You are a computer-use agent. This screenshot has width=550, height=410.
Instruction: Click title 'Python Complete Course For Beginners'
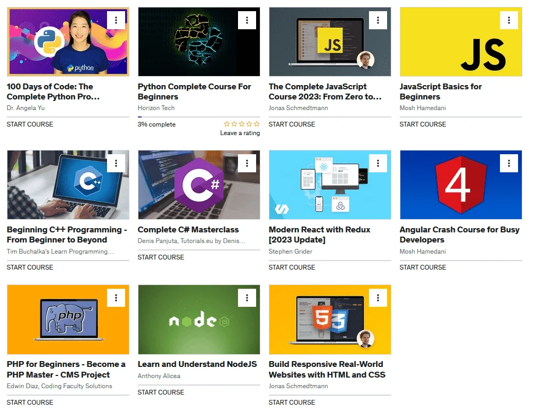194,91
